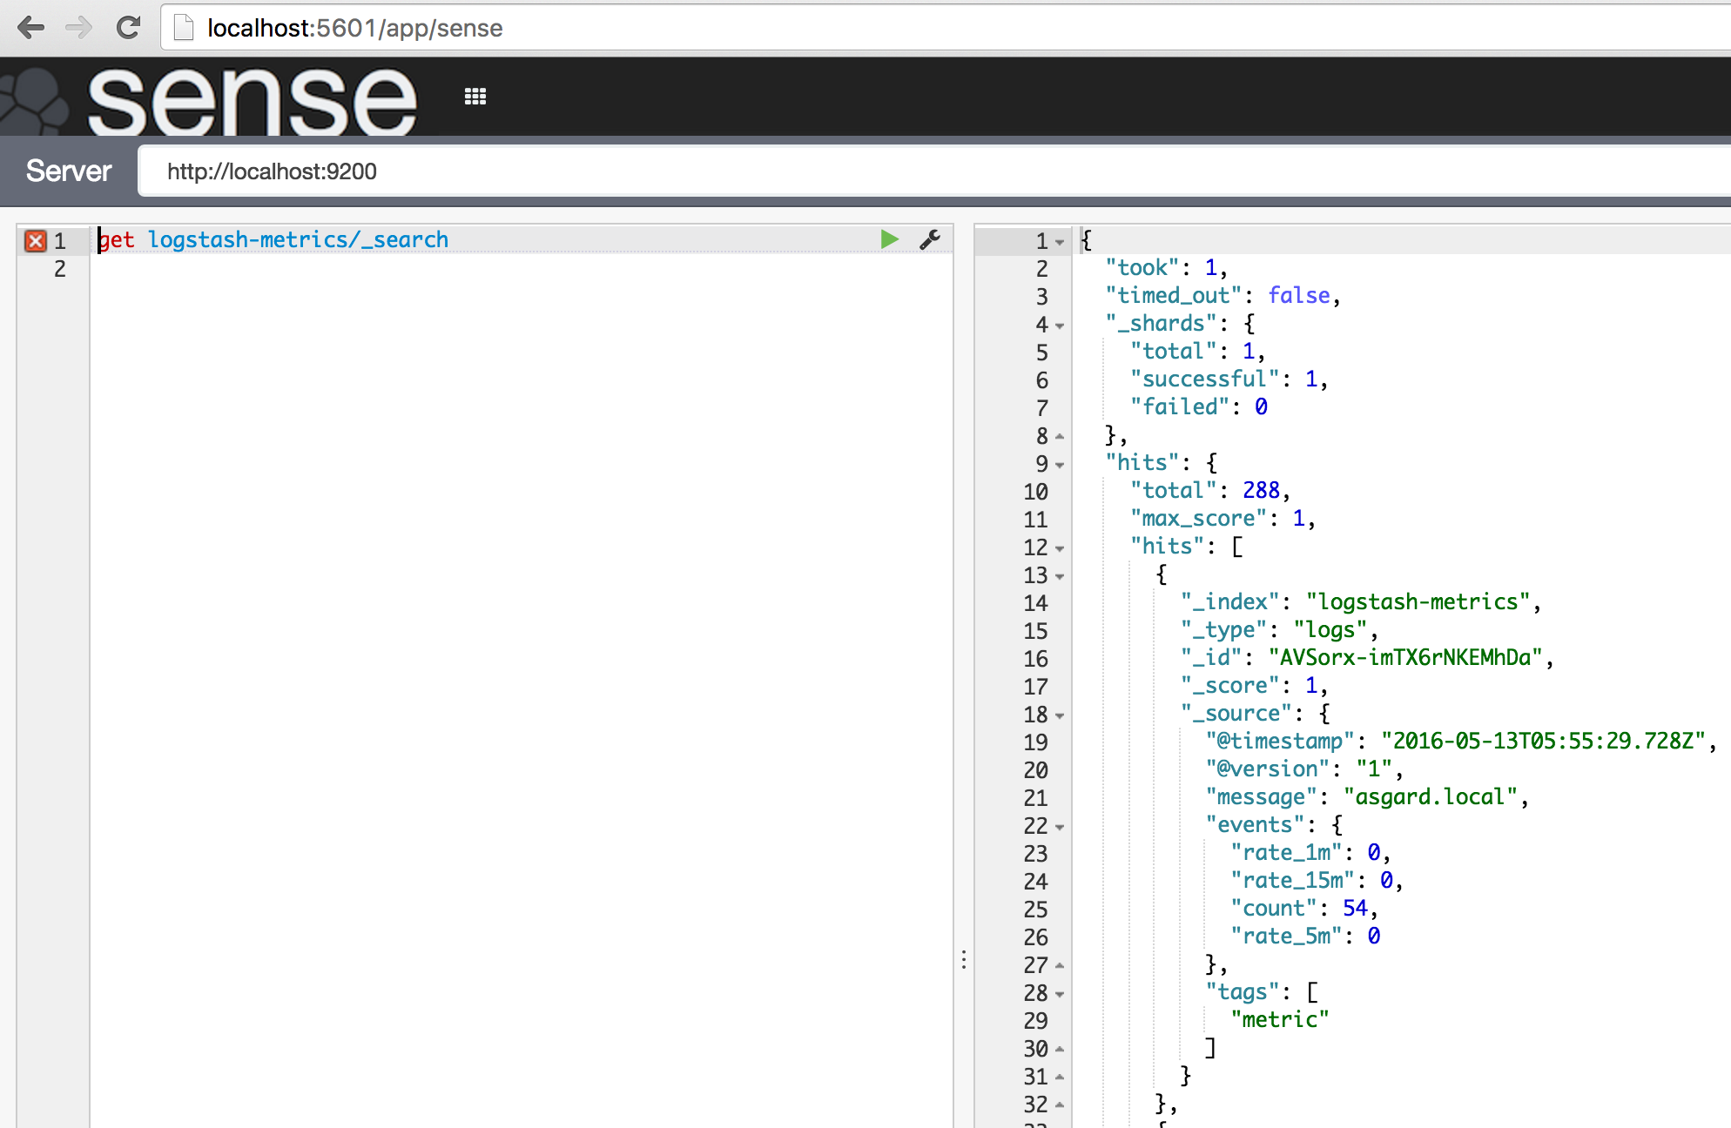Open the wrench options menu
Viewport: 1731px width, 1128px height.
coord(930,239)
